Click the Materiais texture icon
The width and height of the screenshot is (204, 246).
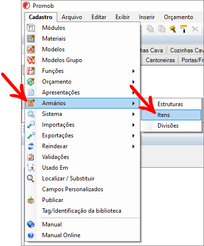(31, 39)
